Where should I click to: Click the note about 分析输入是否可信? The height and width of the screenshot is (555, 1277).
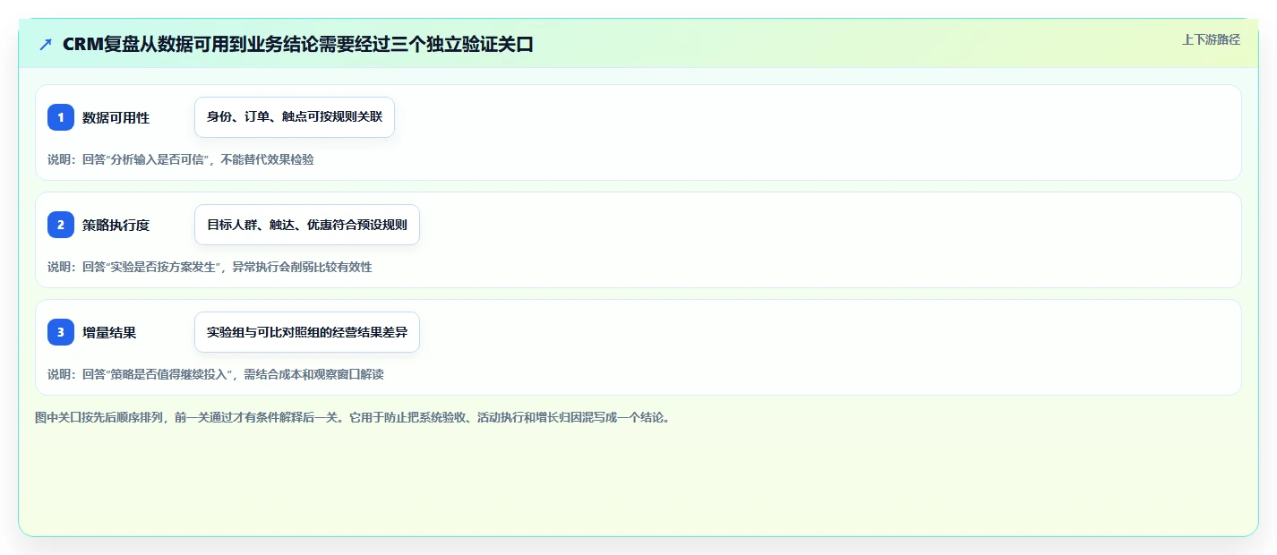pos(181,159)
